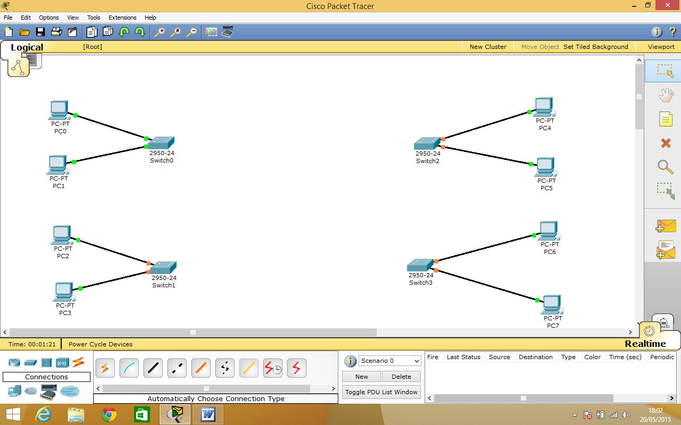The image size is (681, 425).
Task: Click the Copy toolbar icon
Action: click(x=92, y=32)
